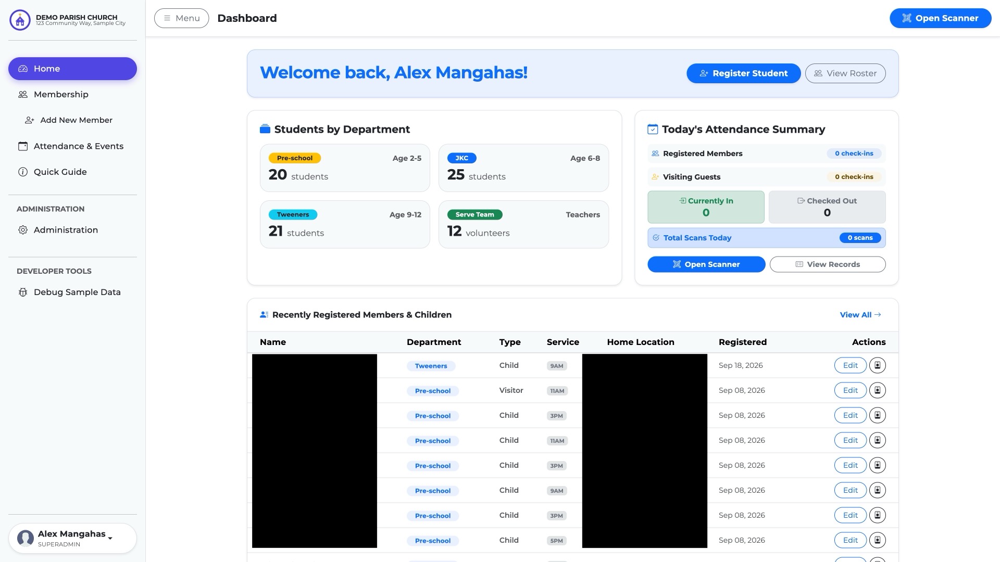Viewport: 1000px width, 562px height.
Task: Click Edit for the Visitor row
Action: pos(850,390)
